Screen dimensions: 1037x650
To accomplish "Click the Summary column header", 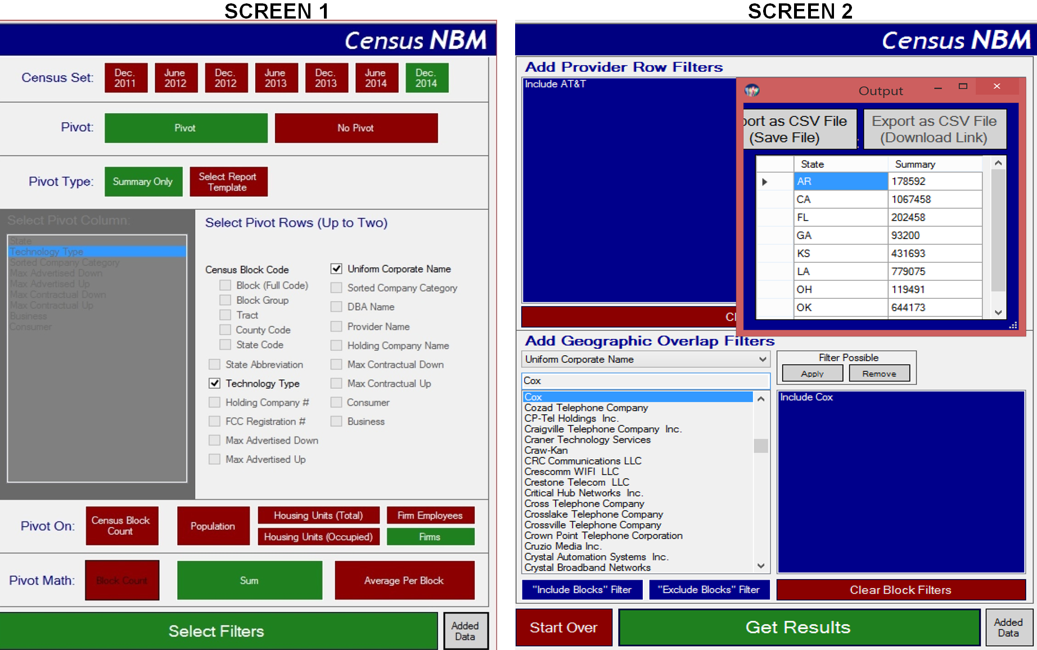I will (x=935, y=164).
